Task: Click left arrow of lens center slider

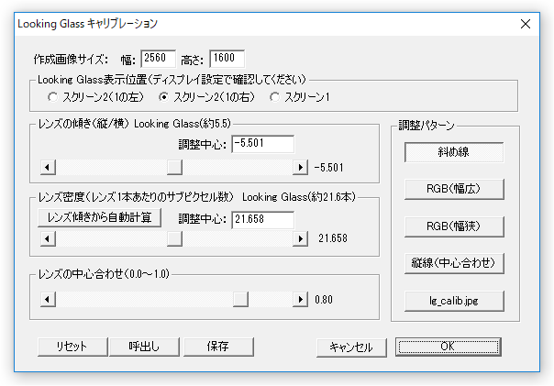Action: 48,300
